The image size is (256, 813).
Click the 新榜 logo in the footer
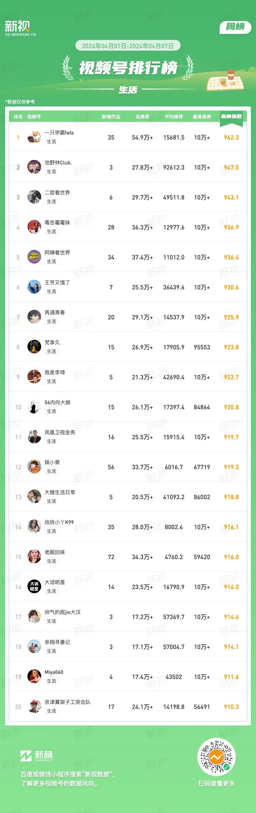tap(37, 756)
